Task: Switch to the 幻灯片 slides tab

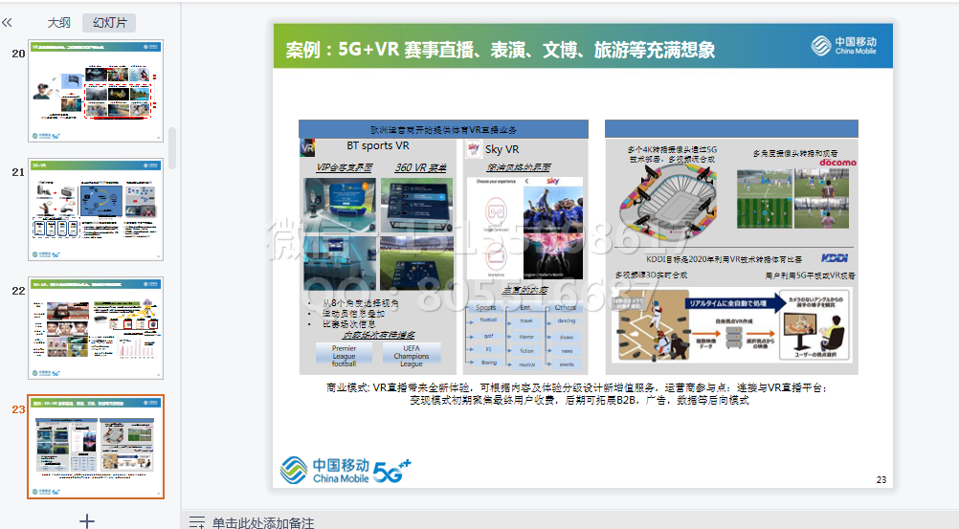Action: 109,23
